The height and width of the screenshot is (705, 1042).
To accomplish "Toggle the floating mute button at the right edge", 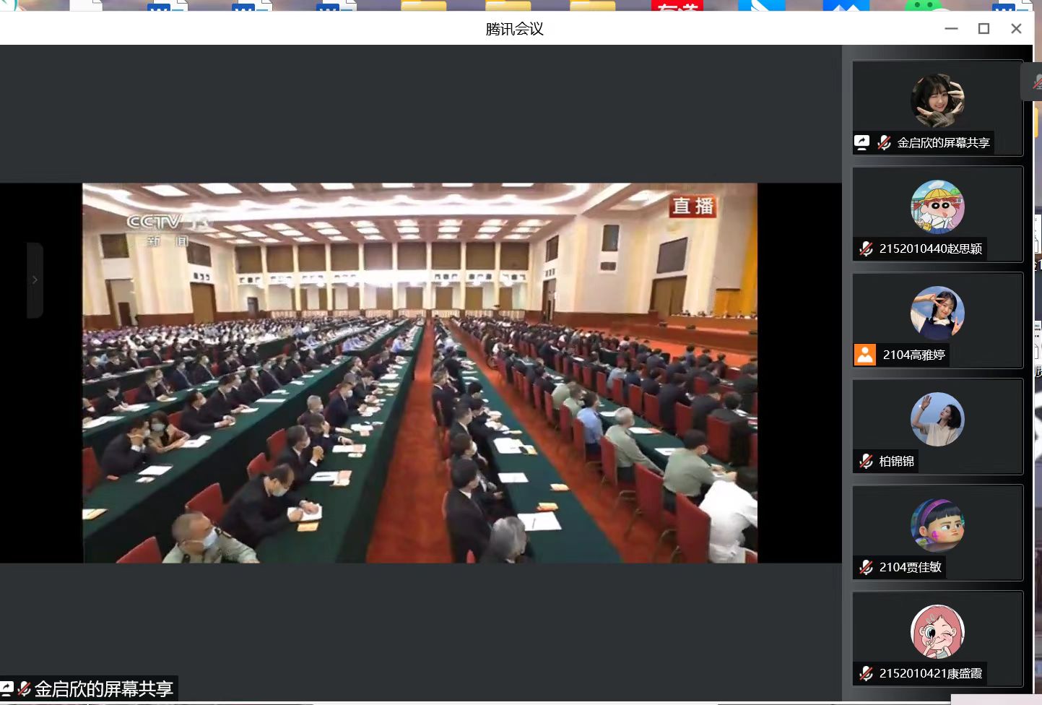I will pyautogui.click(x=1035, y=82).
